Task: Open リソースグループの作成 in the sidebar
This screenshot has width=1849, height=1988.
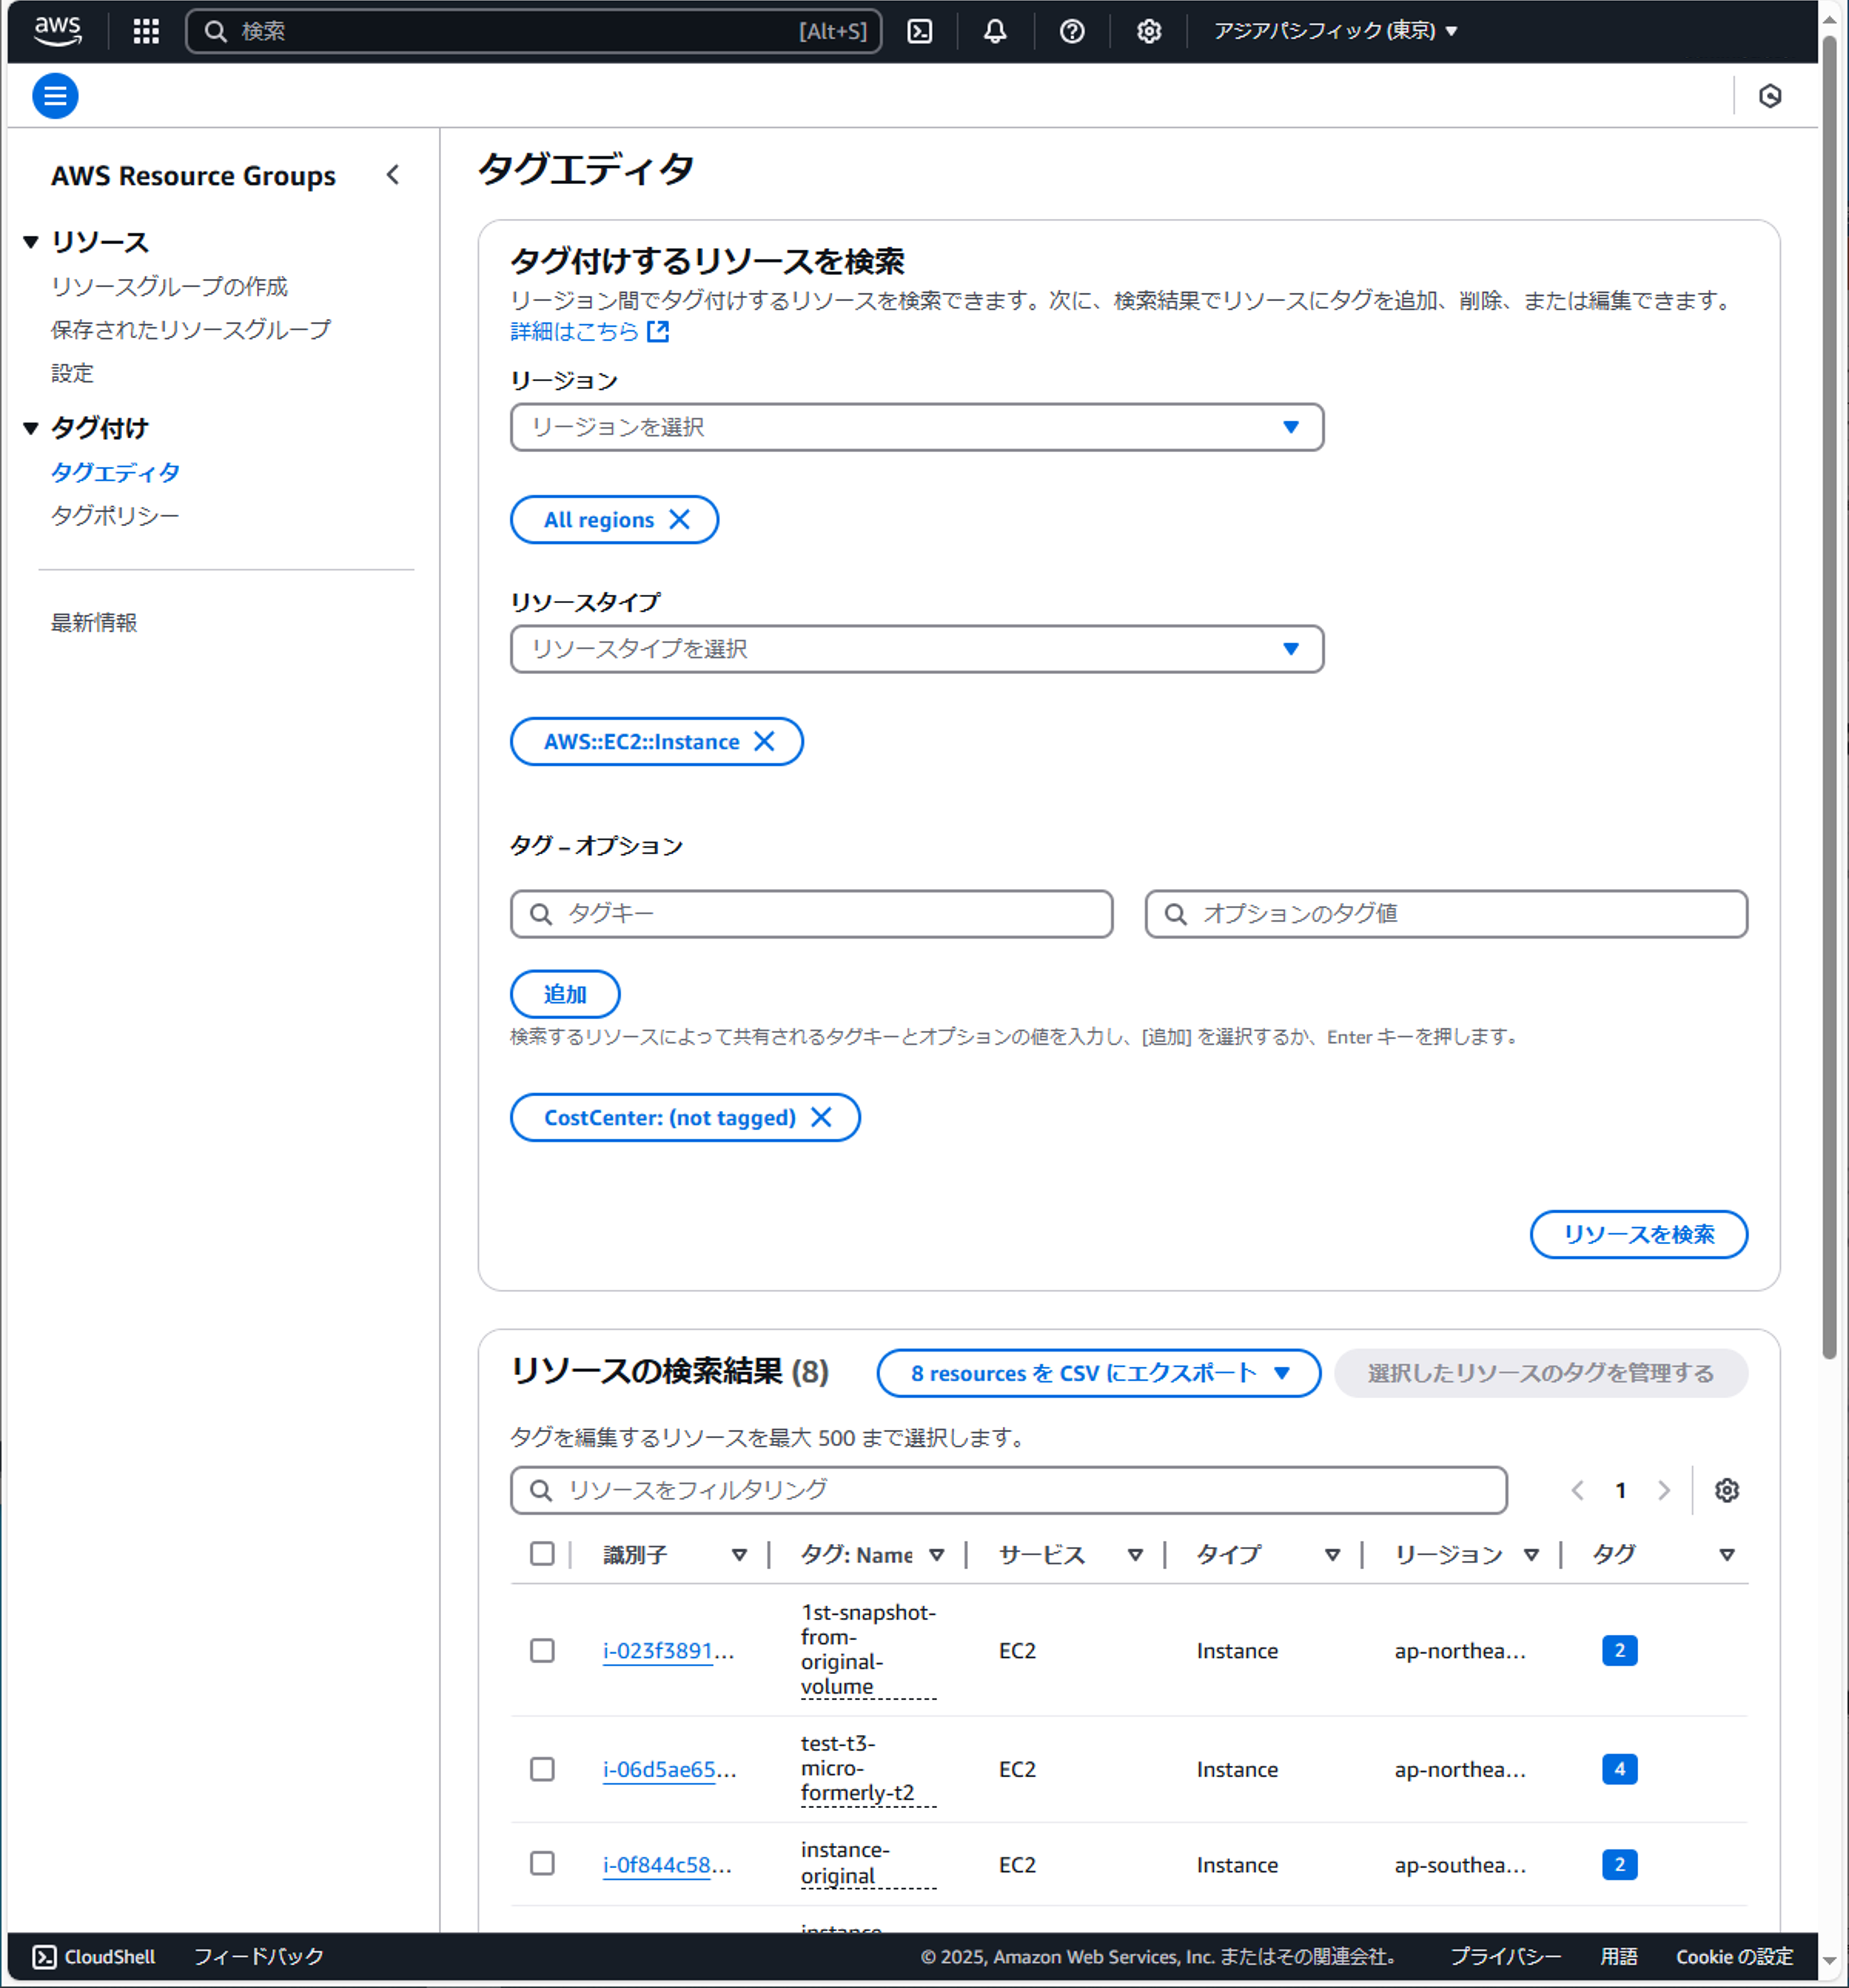Action: pyautogui.click(x=169, y=286)
